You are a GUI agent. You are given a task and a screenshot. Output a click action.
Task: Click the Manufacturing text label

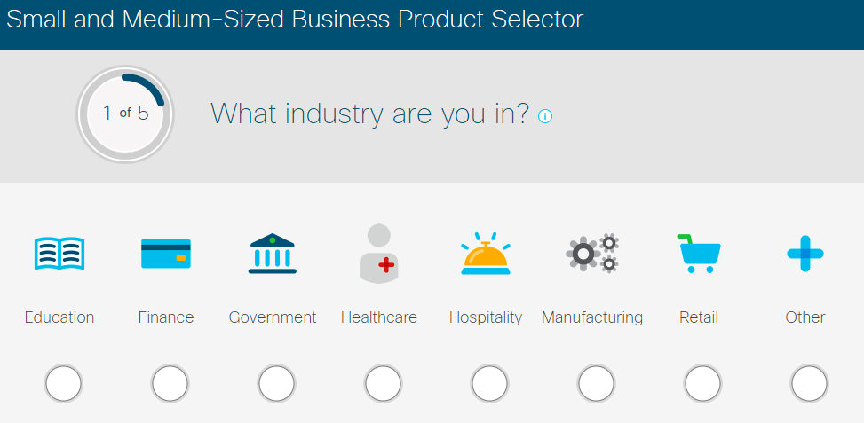coord(592,317)
